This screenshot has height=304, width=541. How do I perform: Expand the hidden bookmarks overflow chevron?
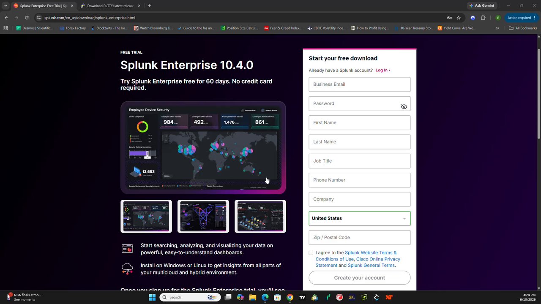coord(497,28)
